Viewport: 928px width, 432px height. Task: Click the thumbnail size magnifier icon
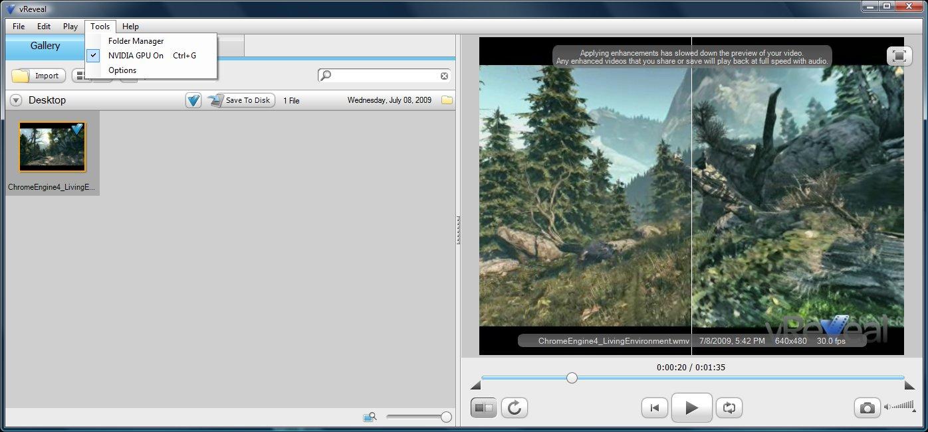click(x=370, y=417)
